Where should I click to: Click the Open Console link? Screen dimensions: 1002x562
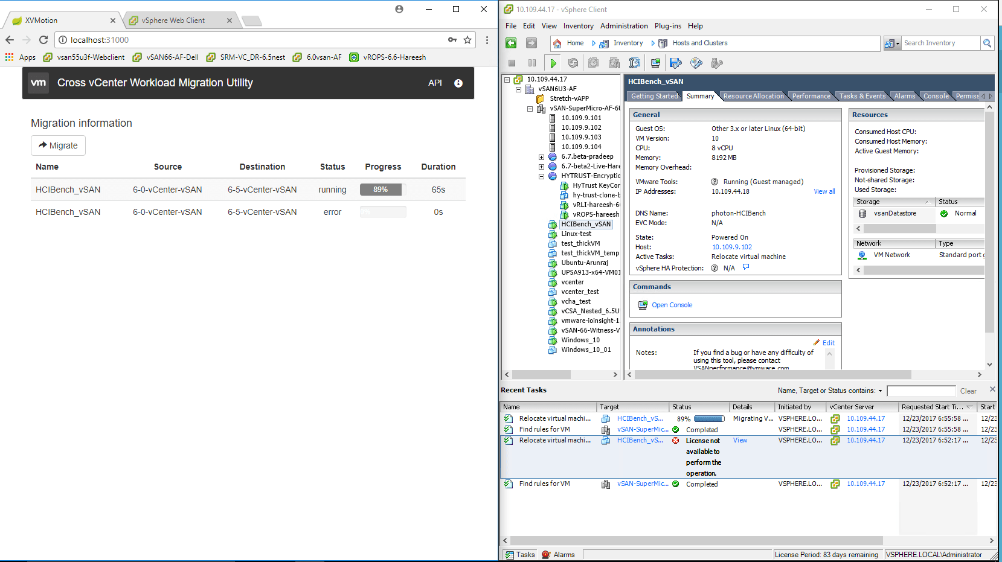tap(672, 305)
